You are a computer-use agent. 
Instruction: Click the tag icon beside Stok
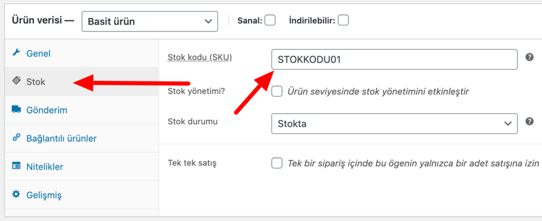click(x=16, y=81)
